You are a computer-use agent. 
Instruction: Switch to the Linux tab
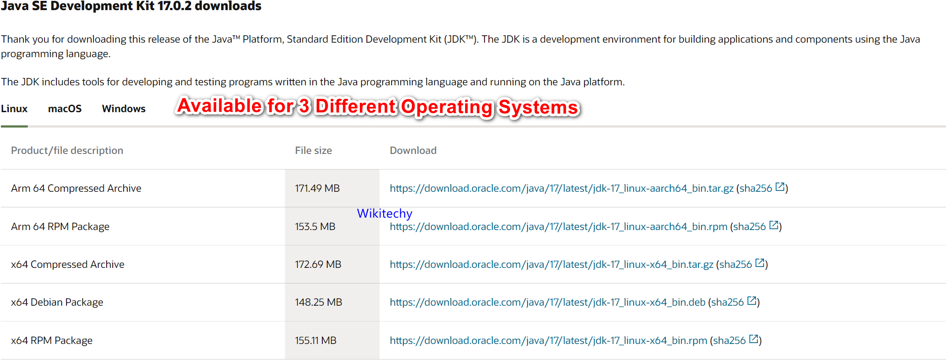[14, 109]
